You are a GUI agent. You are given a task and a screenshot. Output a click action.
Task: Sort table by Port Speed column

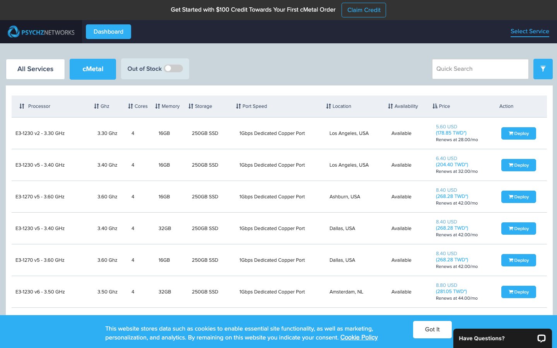251,106
